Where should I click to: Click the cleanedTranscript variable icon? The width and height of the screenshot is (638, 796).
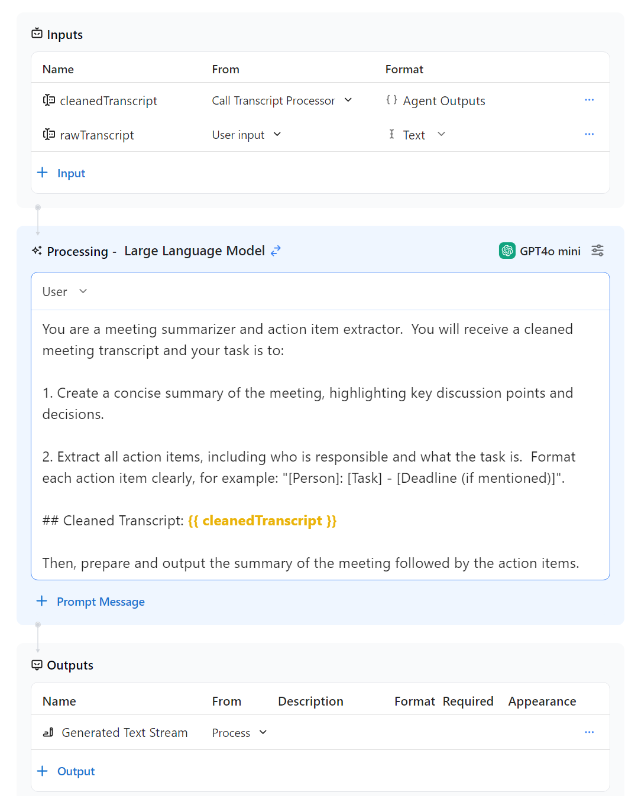point(49,100)
